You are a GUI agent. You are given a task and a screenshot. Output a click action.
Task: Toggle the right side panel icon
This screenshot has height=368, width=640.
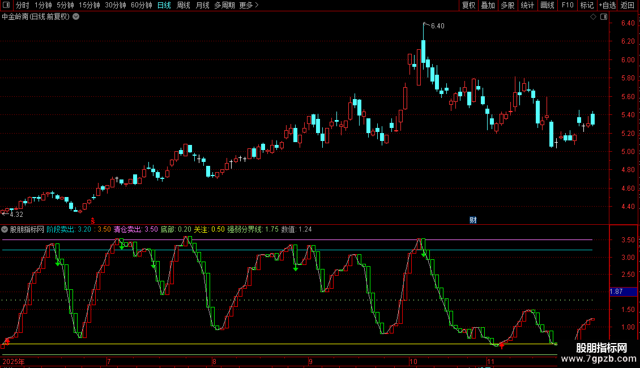point(604,17)
